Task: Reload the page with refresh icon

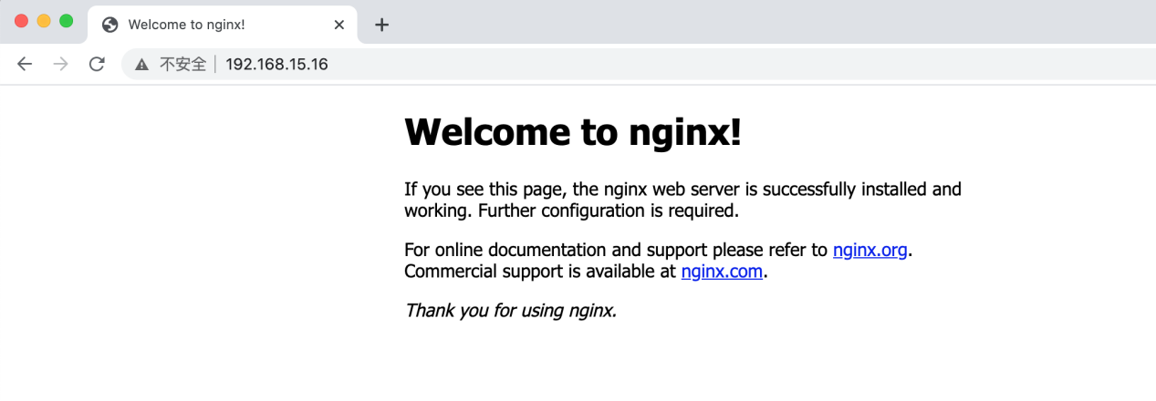Action: pos(97,64)
